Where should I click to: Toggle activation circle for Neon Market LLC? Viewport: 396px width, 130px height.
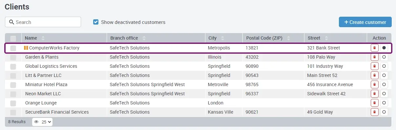click(x=384, y=94)
